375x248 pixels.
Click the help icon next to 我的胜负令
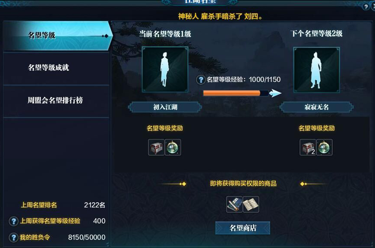click(x=14, y=238)
